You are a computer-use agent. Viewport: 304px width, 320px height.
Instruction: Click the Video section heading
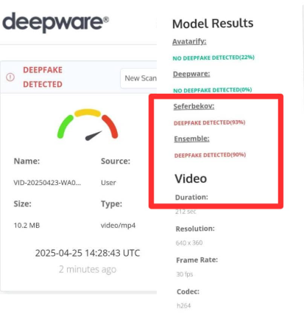pos(191,178)
